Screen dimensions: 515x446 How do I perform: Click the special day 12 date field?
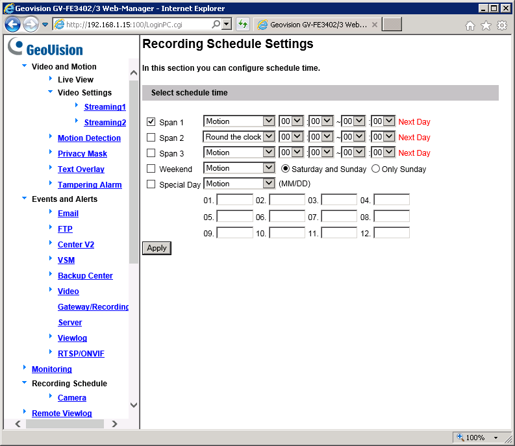(392, 233)
